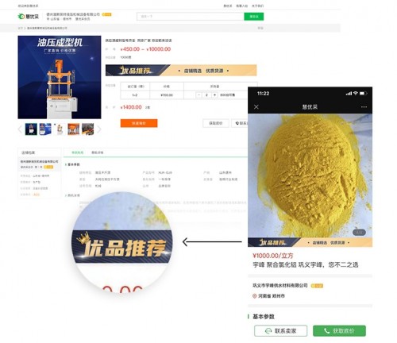Click the green search button
The image size is (397, 343).
(253, 17)
